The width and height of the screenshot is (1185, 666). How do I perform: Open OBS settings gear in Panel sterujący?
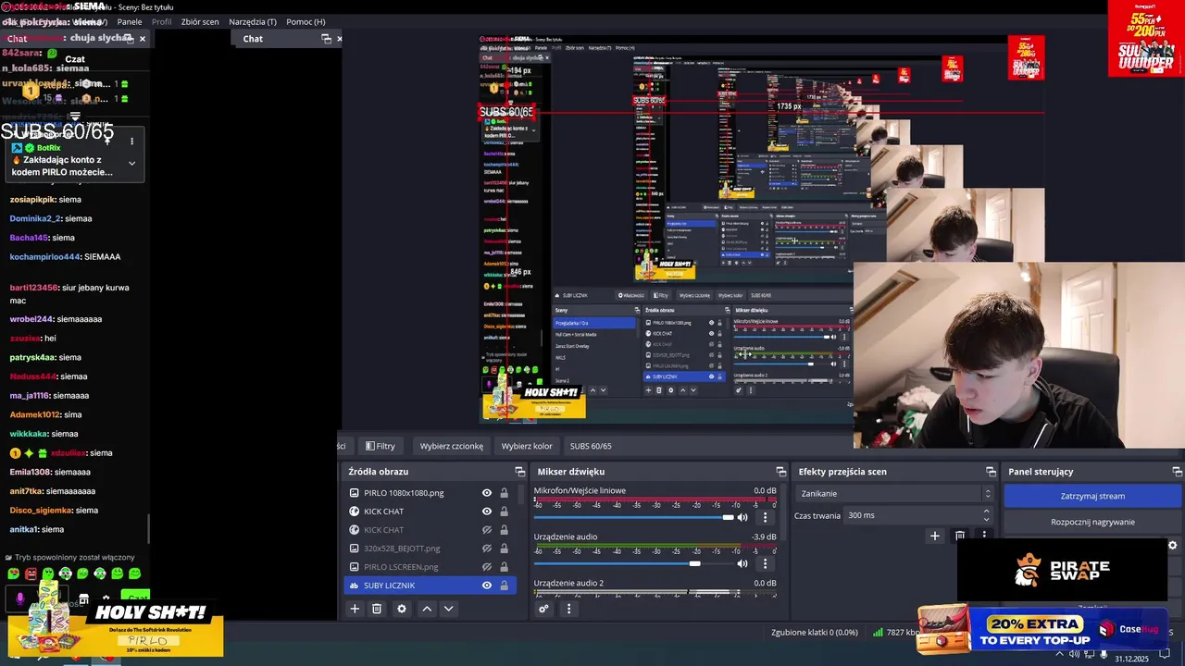point(1173,546)
